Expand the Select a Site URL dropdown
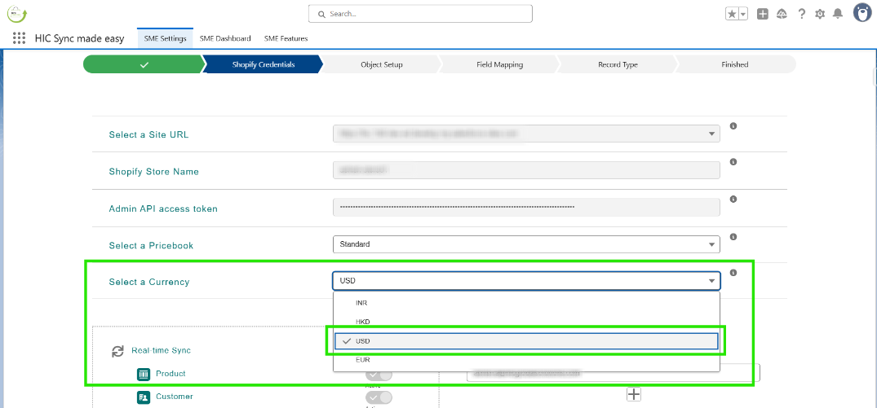The image size is (877, 408). (526, 134)
